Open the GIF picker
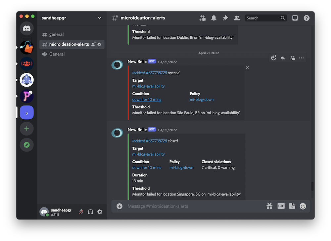 (281, 206)
